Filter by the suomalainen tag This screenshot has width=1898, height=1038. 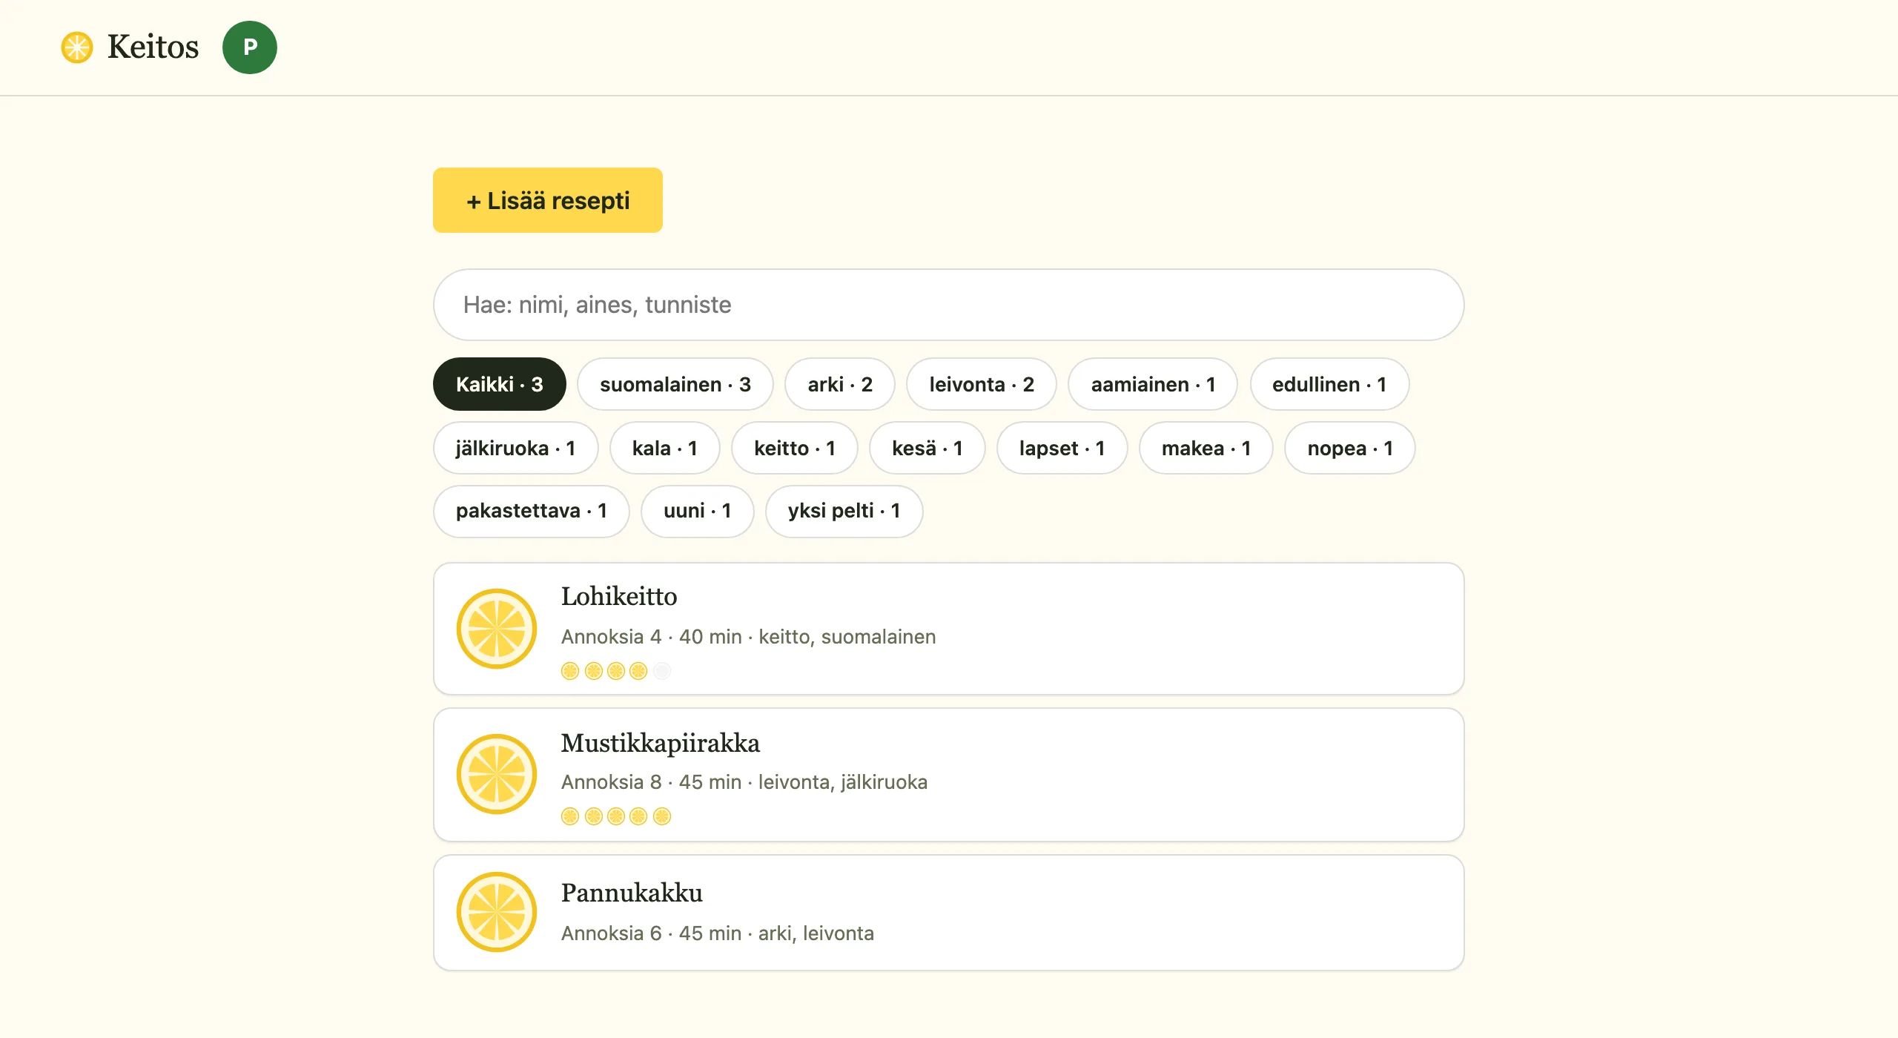point(675,384)
